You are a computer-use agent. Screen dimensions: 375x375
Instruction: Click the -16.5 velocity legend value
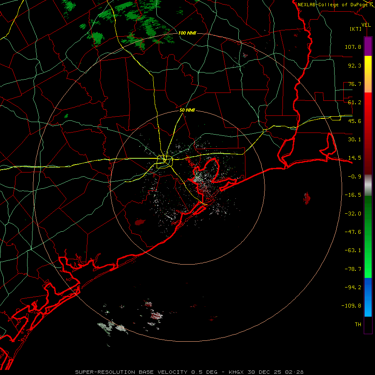[353, 195]
